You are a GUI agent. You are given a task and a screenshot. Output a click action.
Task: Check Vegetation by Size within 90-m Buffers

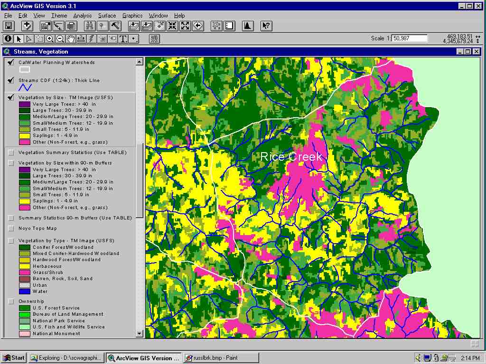click(11, 163)
